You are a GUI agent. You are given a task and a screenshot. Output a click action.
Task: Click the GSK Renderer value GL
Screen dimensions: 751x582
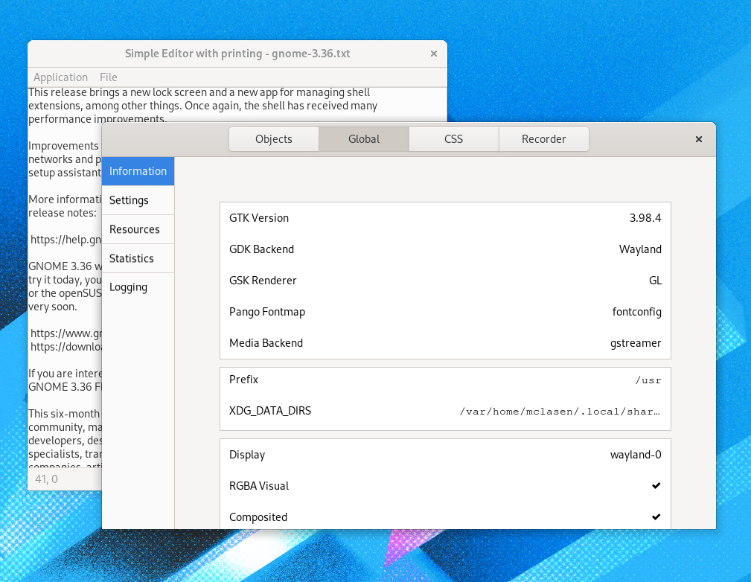pos(655,281)
